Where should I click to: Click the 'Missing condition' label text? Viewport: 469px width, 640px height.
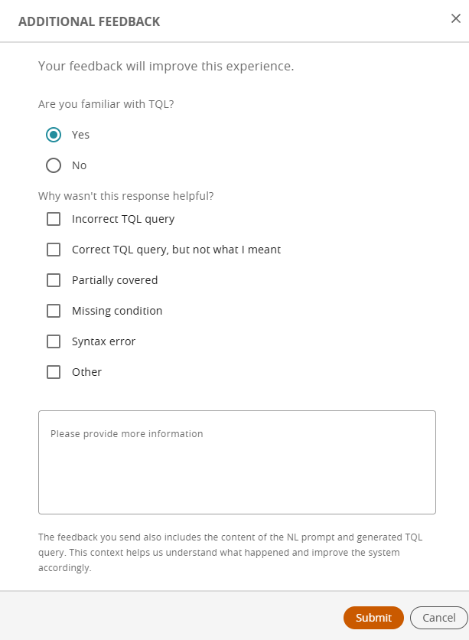coord(117,311)
